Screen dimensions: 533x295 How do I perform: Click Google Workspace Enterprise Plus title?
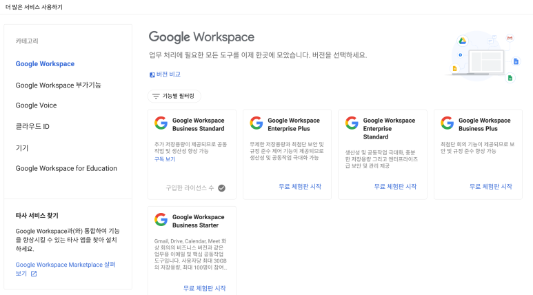point(294,124)
